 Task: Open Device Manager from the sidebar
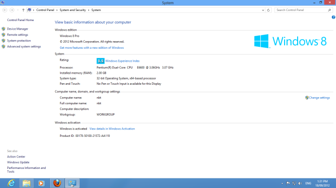[x=18, y=29]
